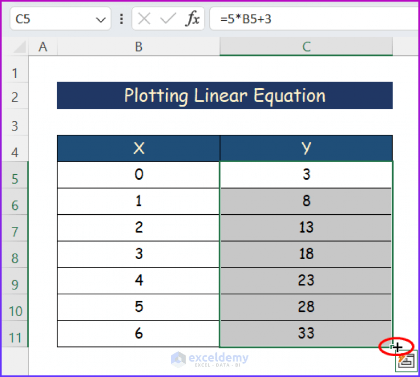Open the Insert Function fx dialog
This screenshot has height=377, width=420.
click(x=192, y=19)
